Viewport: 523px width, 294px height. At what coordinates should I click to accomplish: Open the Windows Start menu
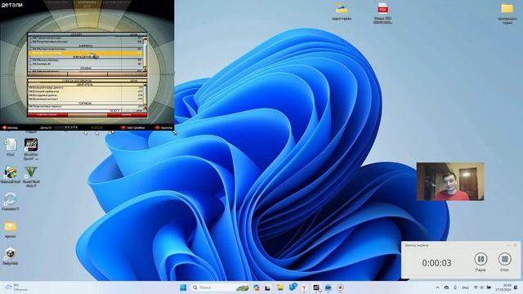183,287
